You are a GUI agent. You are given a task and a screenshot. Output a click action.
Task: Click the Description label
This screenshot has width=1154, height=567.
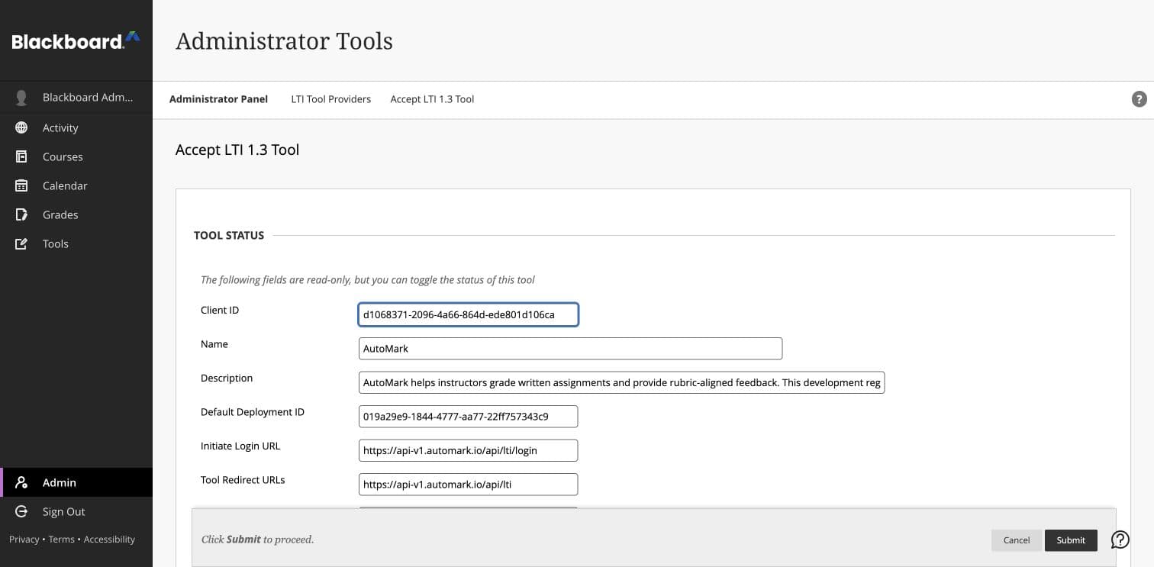coord(227,379)
